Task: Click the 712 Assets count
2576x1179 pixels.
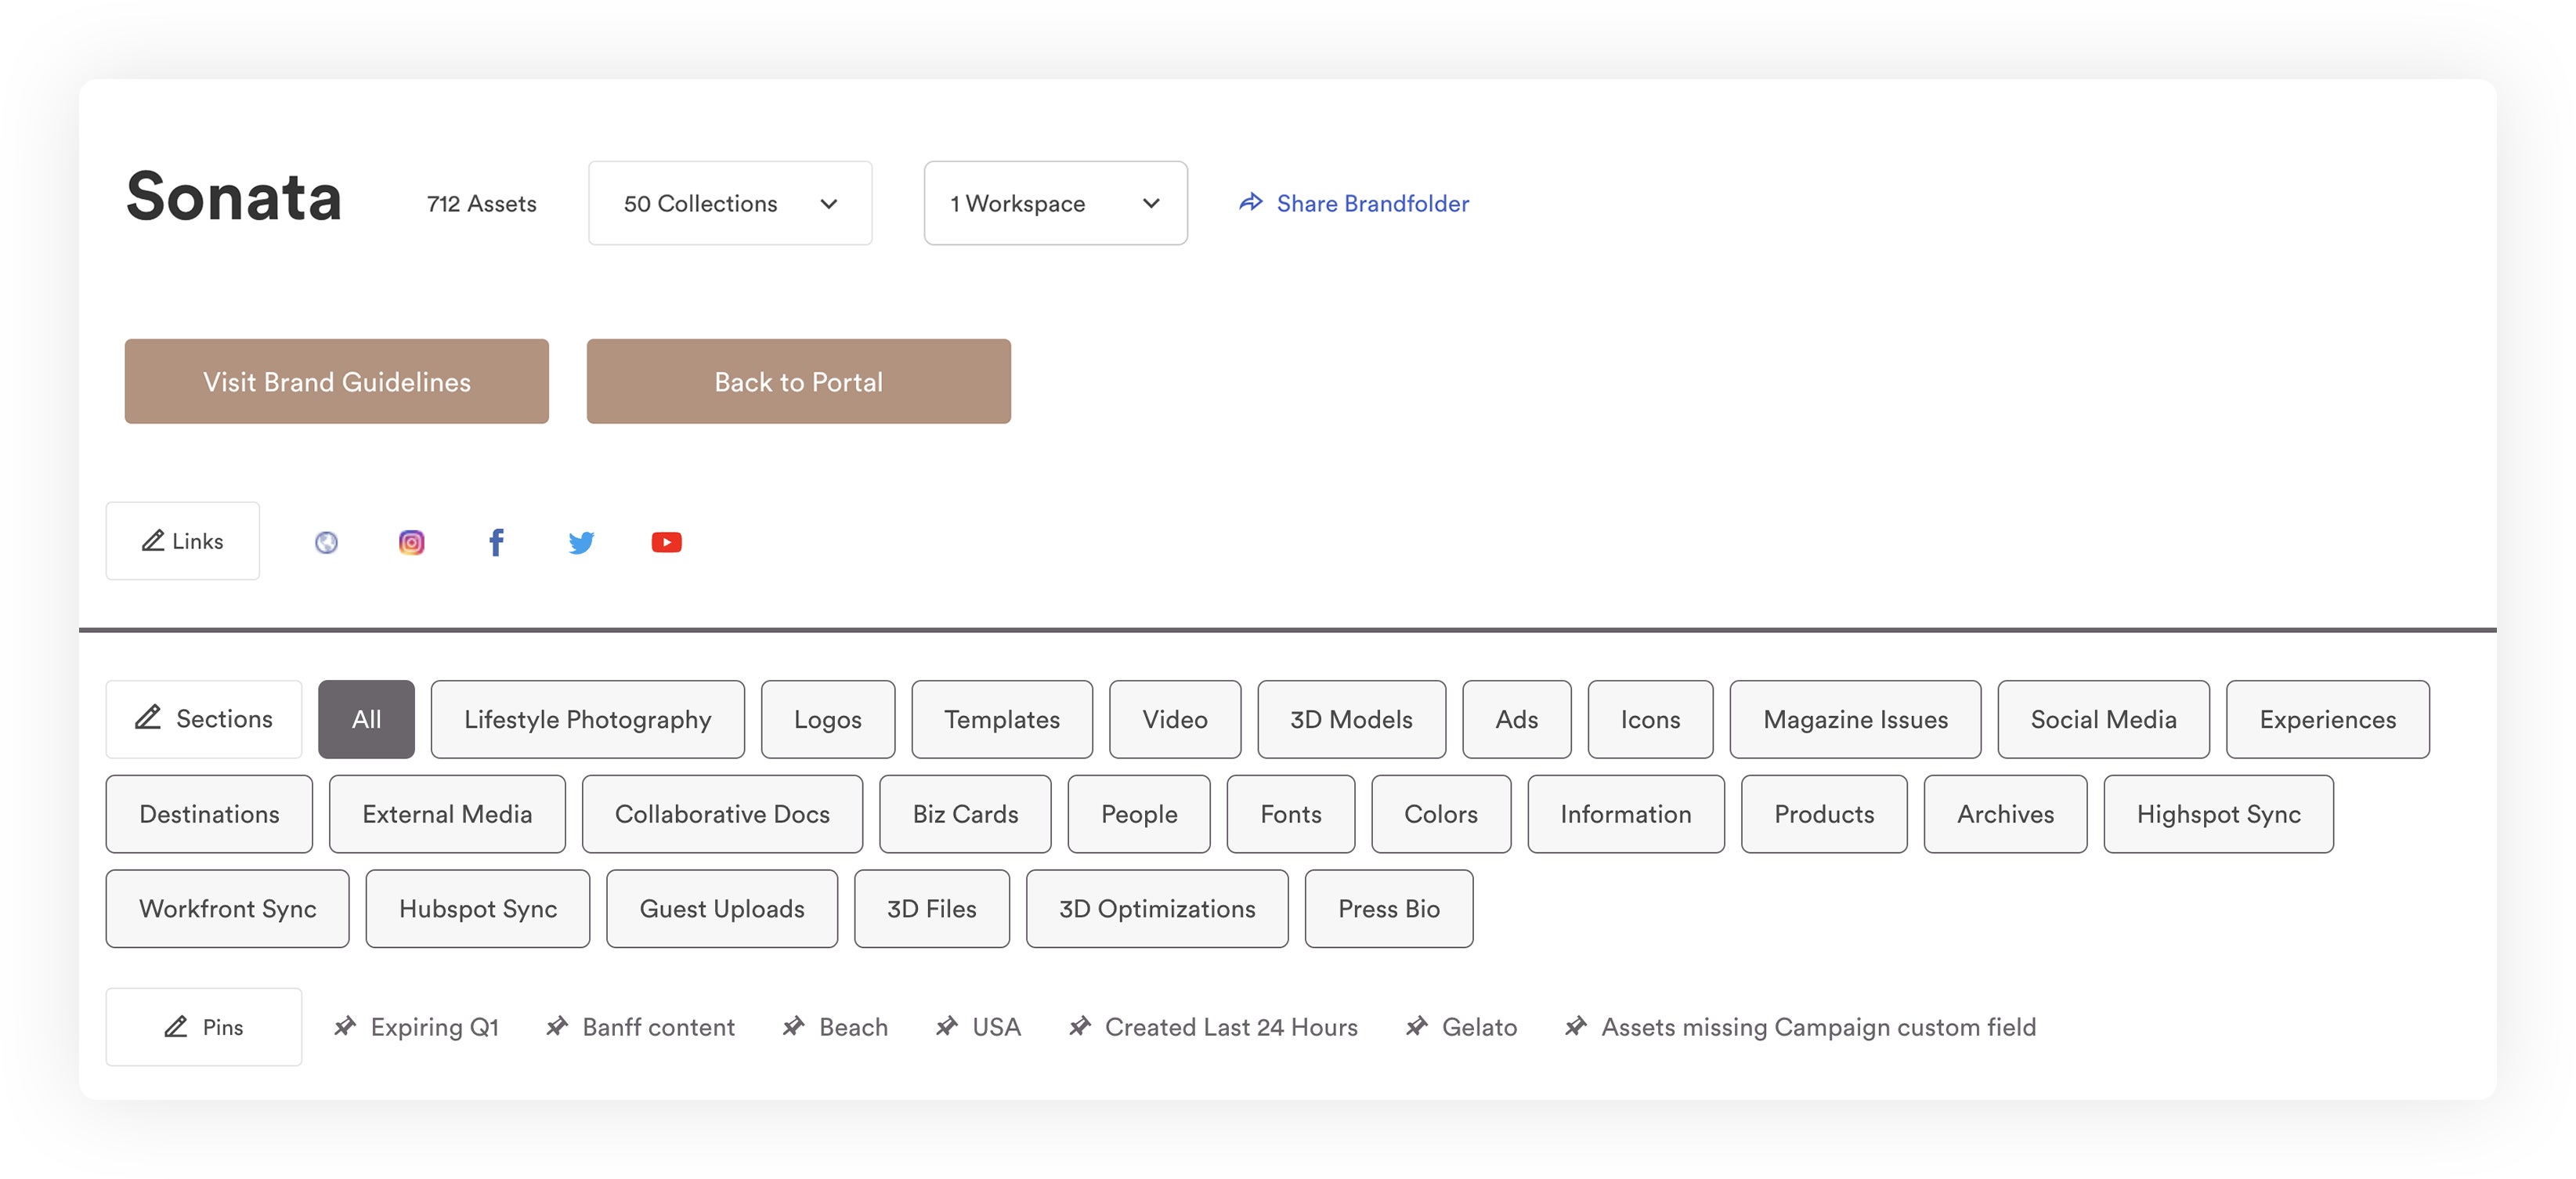Action: click(481, 203)
